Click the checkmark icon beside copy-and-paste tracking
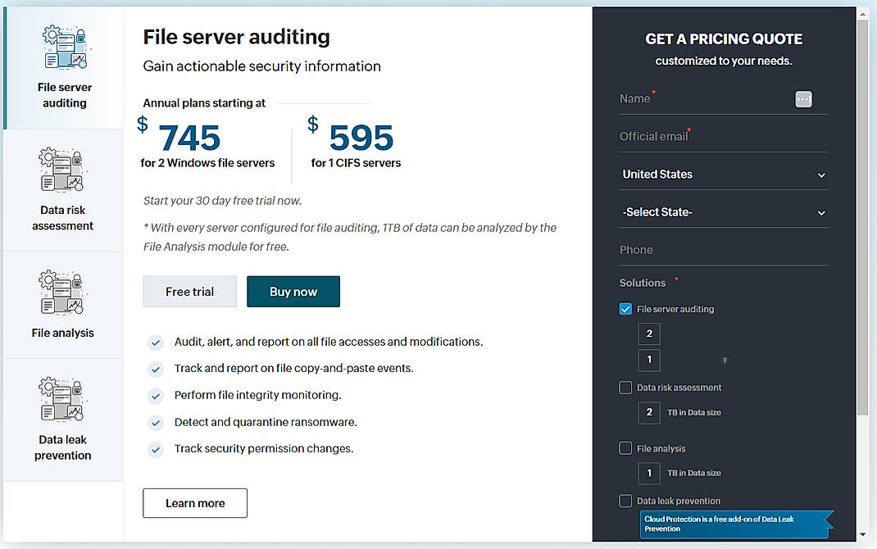This screenshot has width=877, height=549. 156,369
